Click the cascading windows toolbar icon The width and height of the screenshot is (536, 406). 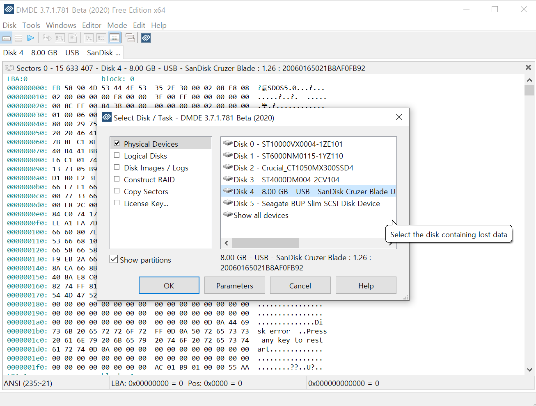coord(130,38)
